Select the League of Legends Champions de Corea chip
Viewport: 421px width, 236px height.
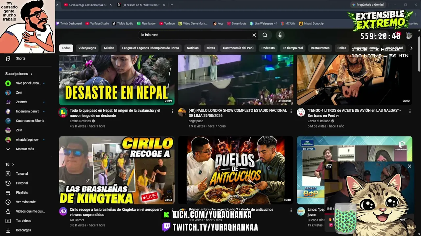click(151, 48)
